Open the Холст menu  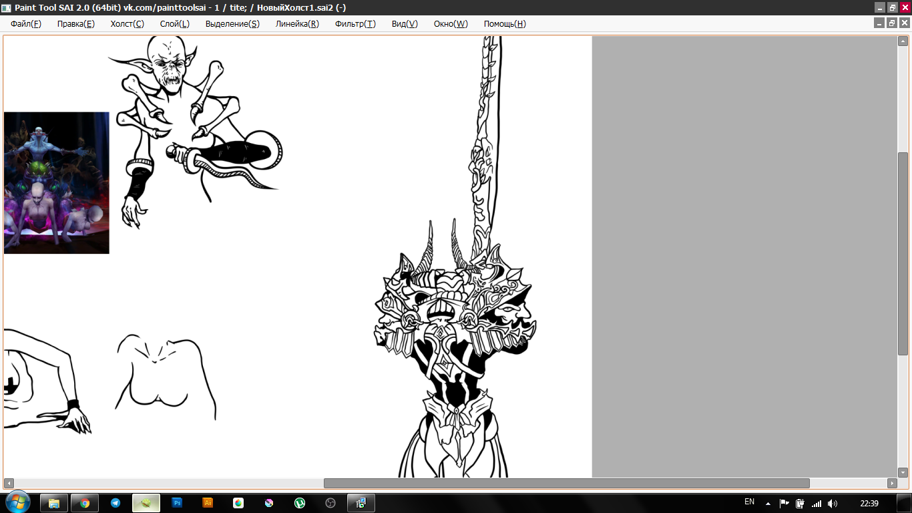tap(127, 23)
